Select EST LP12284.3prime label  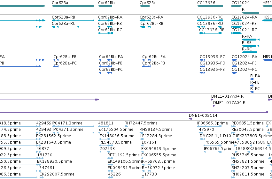156,136
